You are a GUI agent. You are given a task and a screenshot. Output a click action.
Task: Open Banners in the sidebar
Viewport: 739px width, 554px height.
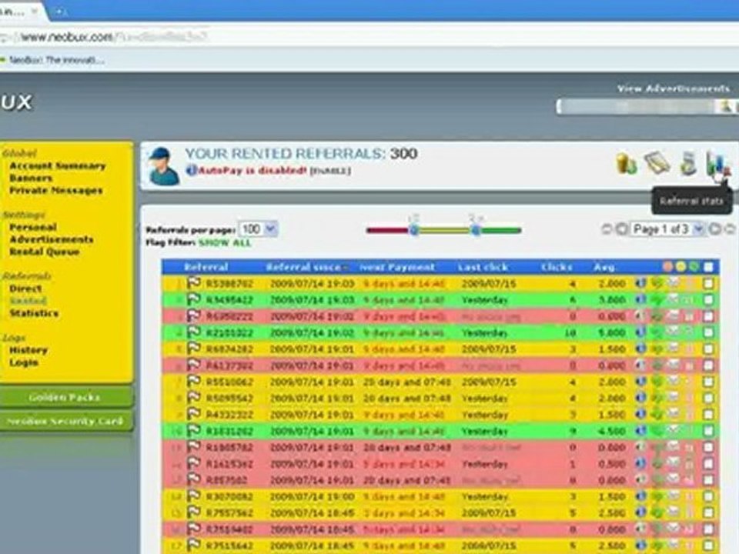tap(31, 178)
